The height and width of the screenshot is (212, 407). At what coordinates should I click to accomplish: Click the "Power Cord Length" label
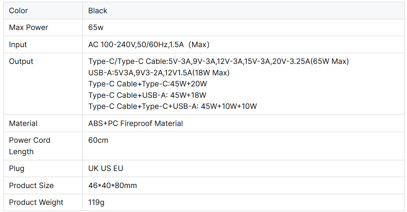point(29,146)
